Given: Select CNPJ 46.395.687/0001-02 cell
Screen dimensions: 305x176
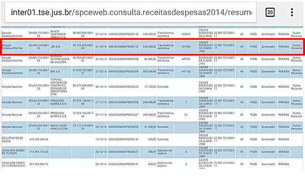Looking at the screenshot, I should point(83,59).
